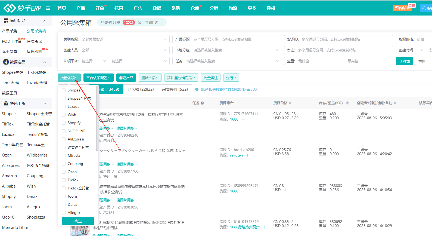Check the Shopify checkbox in dropdown
This screenshot has width=432, height=236.
click(64, 123)
